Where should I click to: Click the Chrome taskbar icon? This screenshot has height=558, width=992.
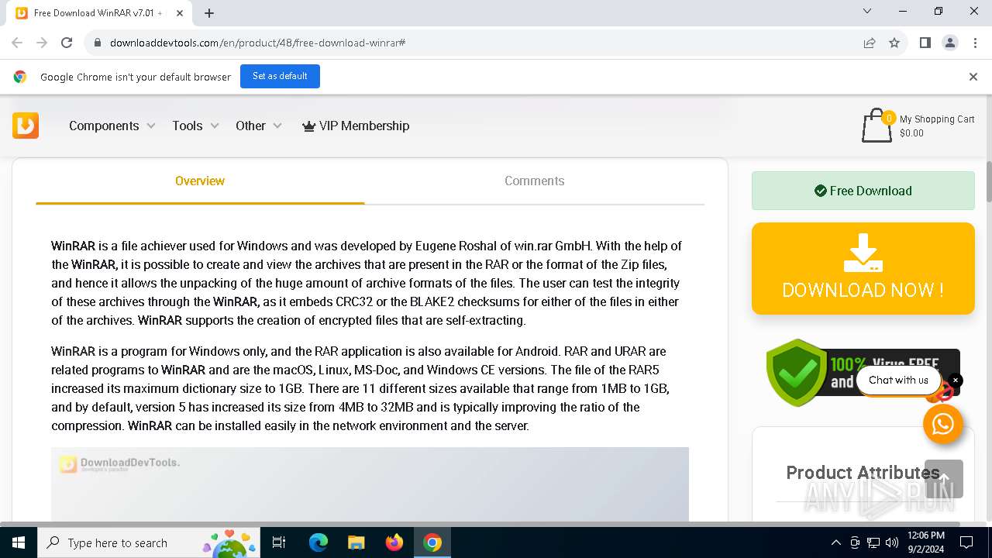(432, 542)
